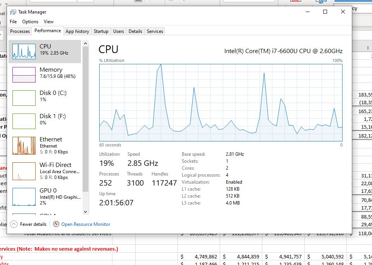Switch to the Services tab
This screenshot has height=265, width=372.
point(155,31)
